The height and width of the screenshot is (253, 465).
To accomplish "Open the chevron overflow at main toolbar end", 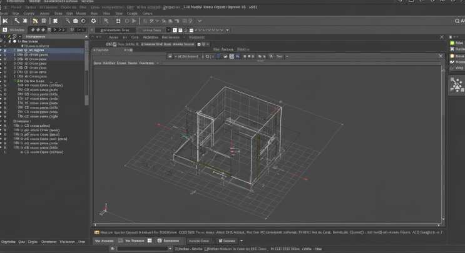I will tap(200, 21).
